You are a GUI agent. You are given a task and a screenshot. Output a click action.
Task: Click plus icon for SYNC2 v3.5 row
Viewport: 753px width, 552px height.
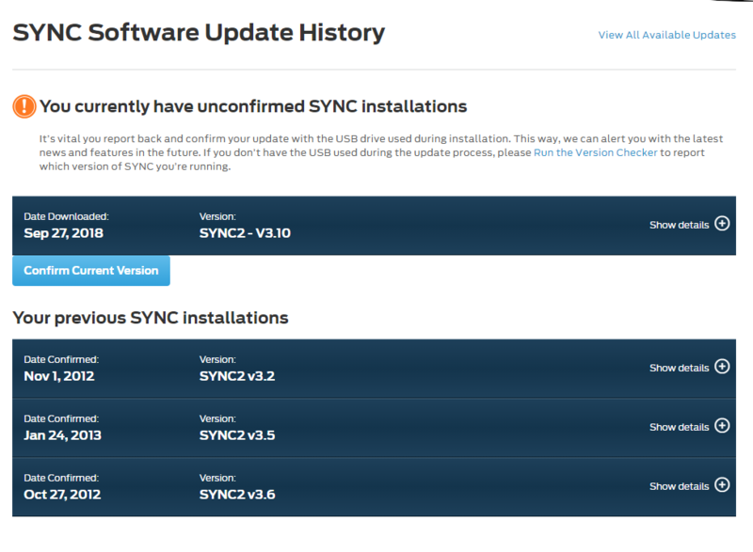(x=722, y=426)
